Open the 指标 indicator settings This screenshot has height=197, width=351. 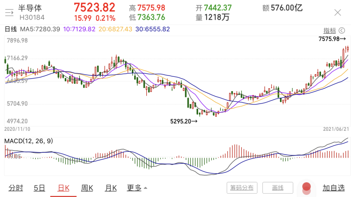tap(330, 30)
